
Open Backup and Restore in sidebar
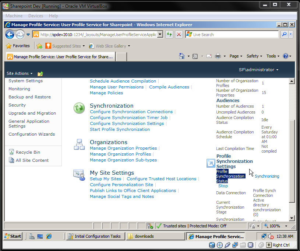(30, 97)
